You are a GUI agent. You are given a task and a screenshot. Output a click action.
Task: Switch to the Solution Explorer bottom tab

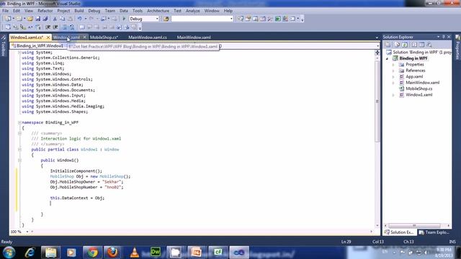click(399, 232)
